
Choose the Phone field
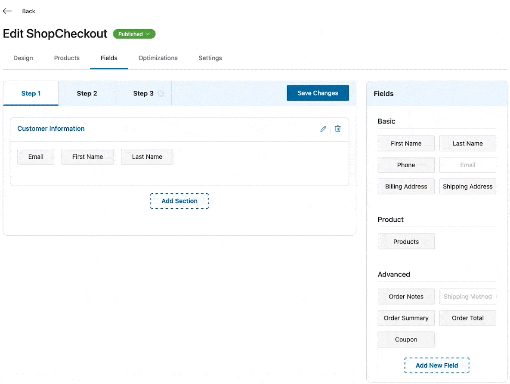click(406, 165)
